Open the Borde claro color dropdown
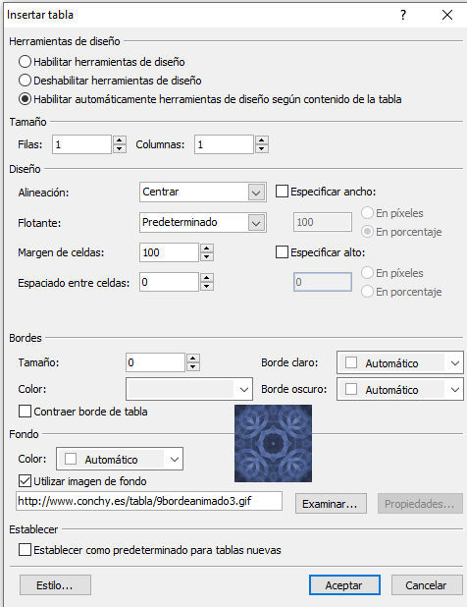Viewport: 467px width, 607px height. [400, 362]
